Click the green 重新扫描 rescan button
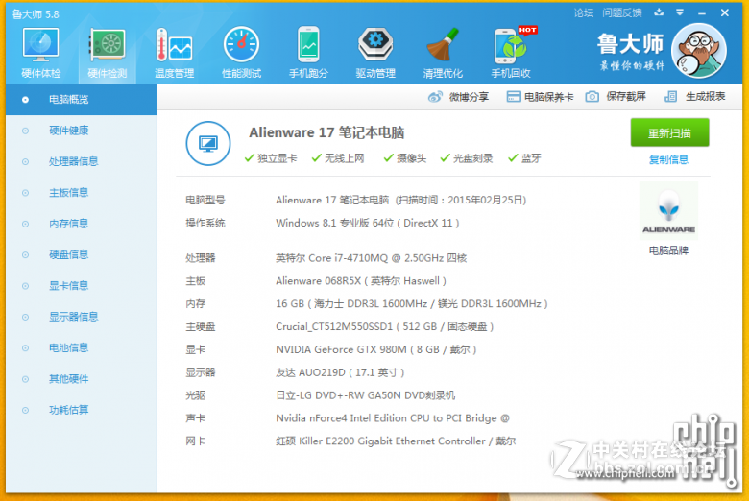The height and width of the screenshot is (501, 749). pyautogui.click(x=669, y=132)
